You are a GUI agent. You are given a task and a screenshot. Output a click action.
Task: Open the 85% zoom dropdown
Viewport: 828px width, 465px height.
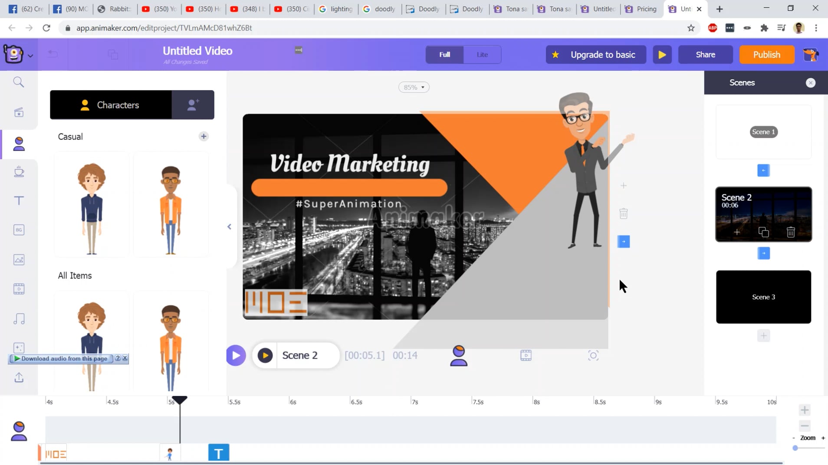(414, 87)
